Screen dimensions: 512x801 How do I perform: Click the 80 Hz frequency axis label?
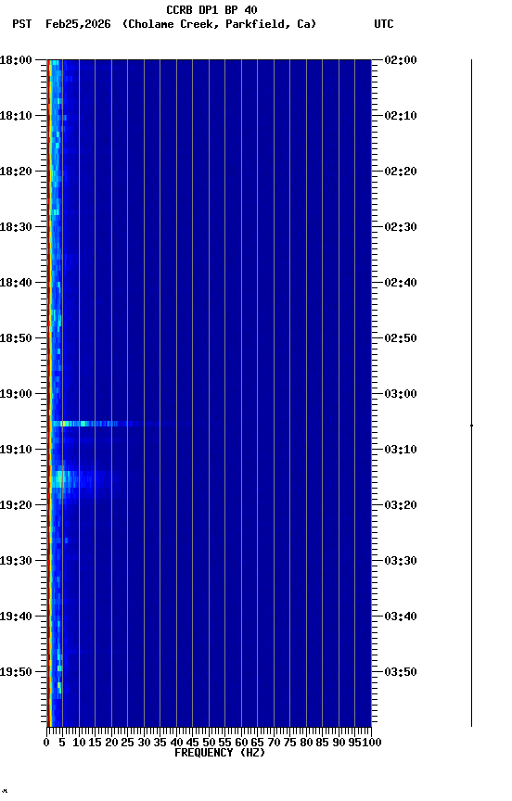point(306,743)
